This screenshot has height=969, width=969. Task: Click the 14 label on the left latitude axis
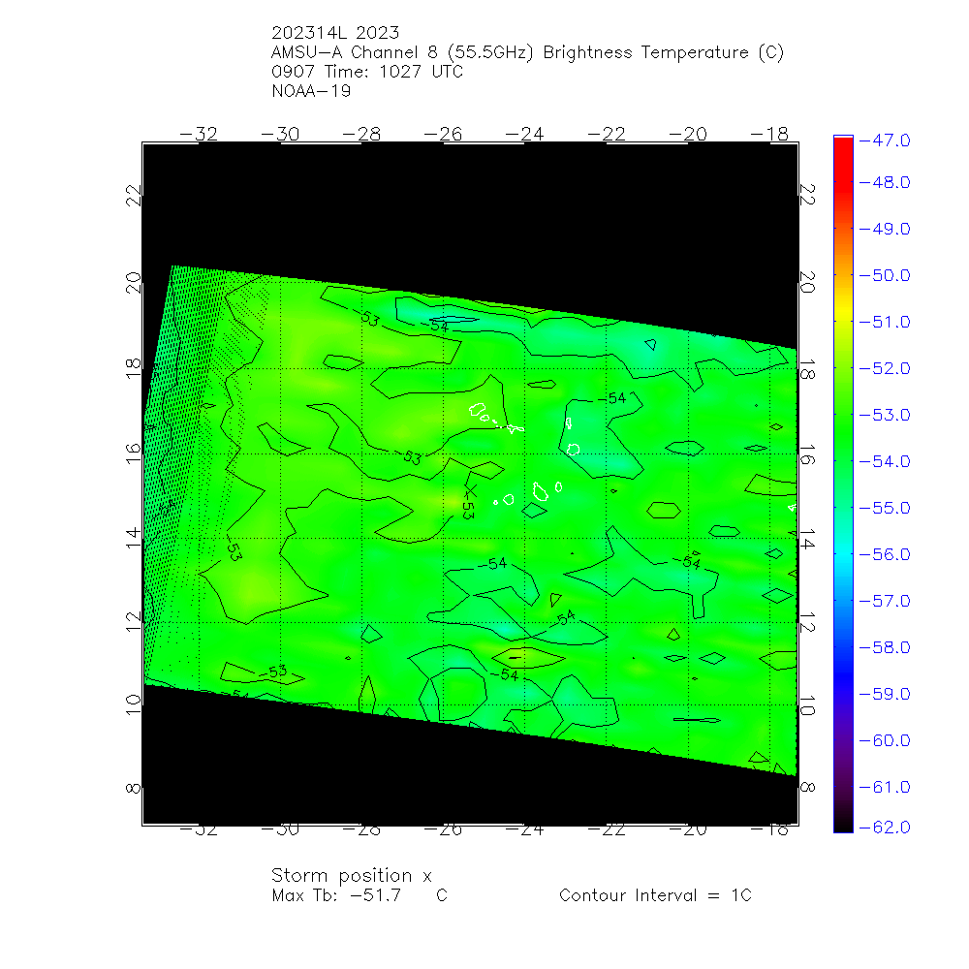coord(134,538)
